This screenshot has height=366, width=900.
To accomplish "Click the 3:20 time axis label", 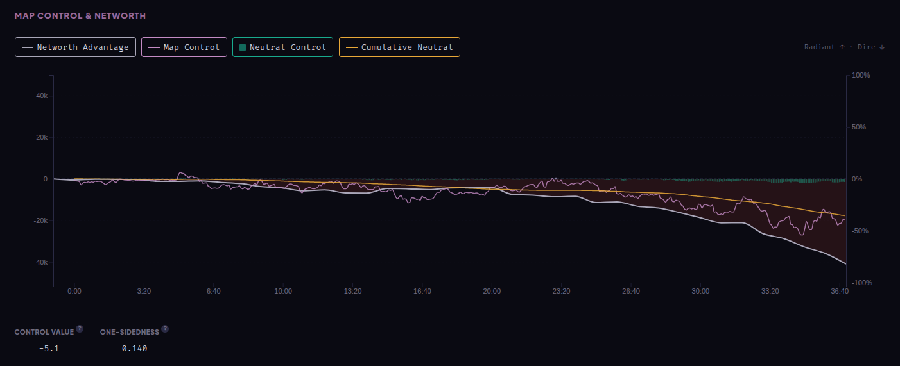I will pyautogui.click(x=144, y=291).
